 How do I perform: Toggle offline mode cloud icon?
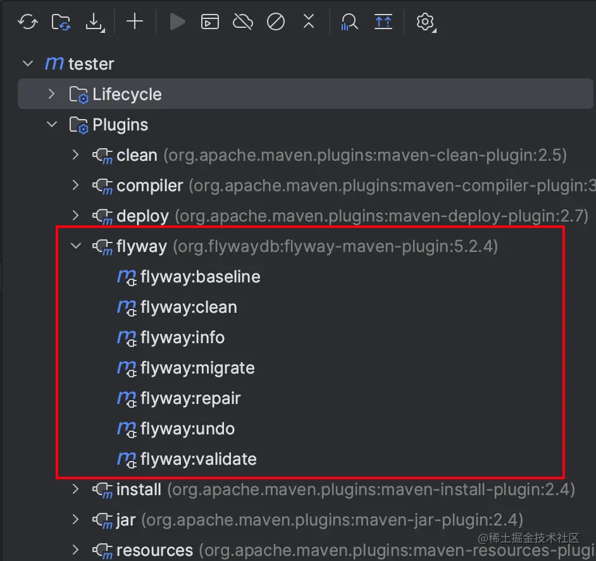(x=243, y=22)
